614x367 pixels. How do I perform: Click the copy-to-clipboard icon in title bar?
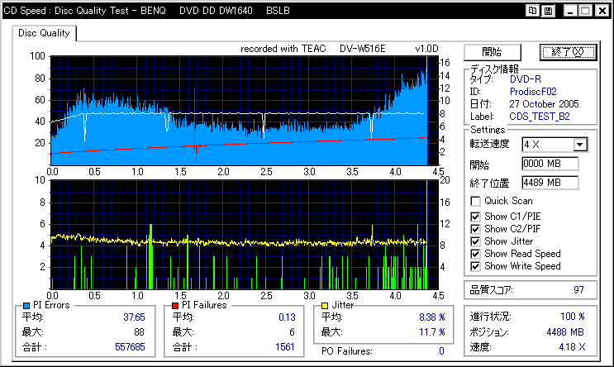532,11
